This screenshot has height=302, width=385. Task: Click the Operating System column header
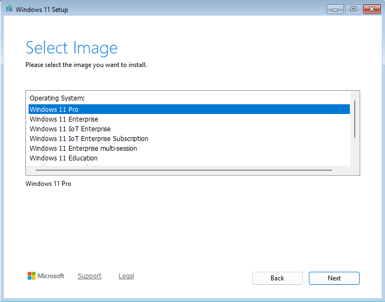point(57,98)
